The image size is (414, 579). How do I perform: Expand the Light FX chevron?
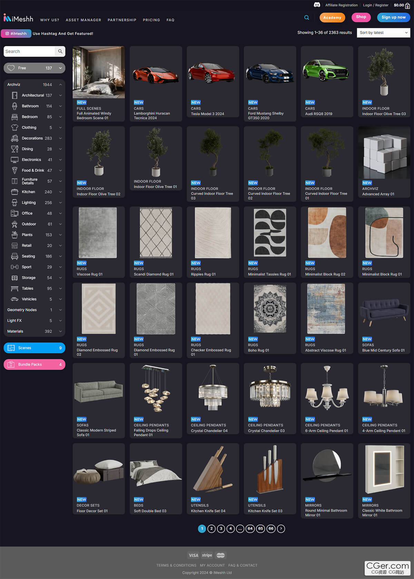pos(60,321)
